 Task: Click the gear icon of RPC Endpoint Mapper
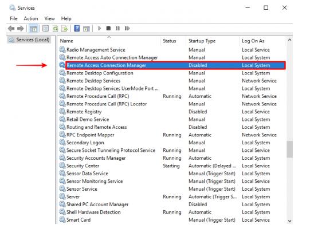pyautogui.click(x=62, y=135)
